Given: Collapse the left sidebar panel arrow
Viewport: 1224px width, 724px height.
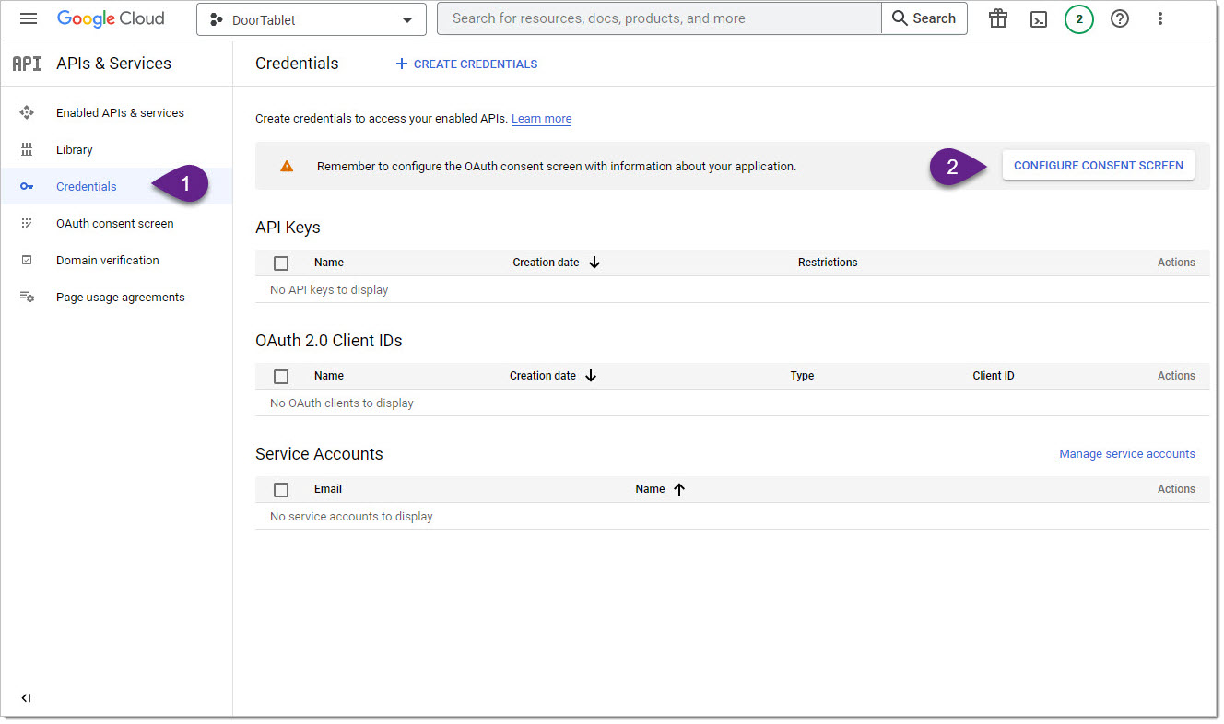Looking at the screenshot, I should tap(26, 698).
